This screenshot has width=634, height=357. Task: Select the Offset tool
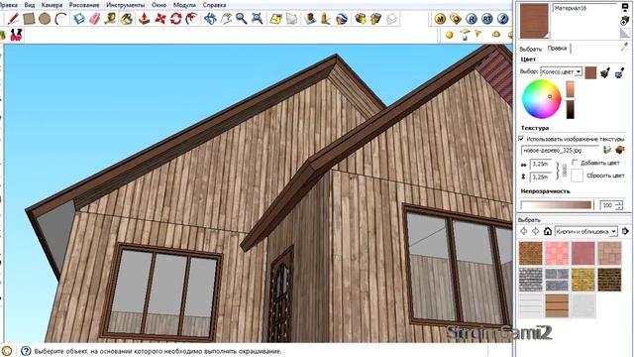pyautogui.click(x=191, y=19)
